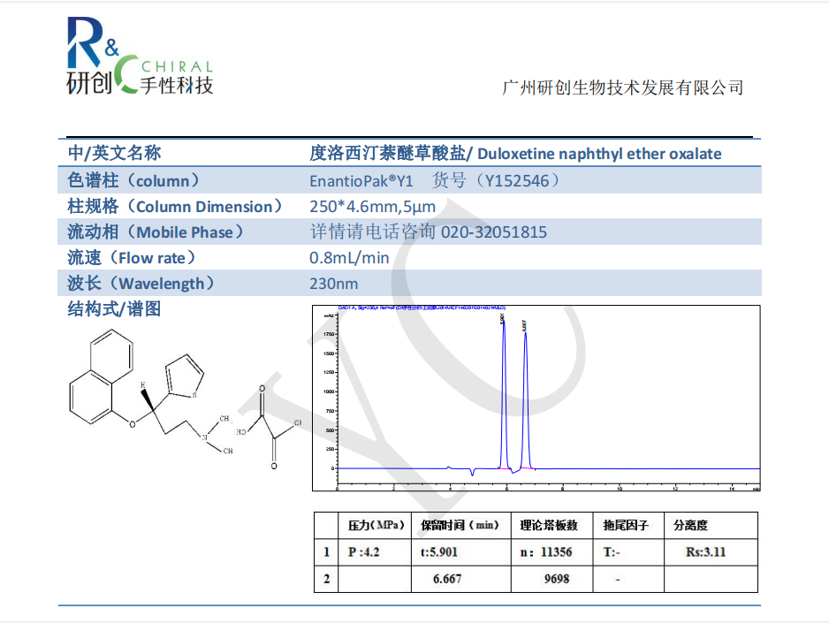Click the 柱规格 (Column Dimension) label

coord(175,206)
